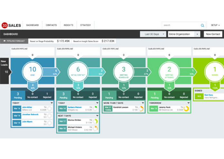Collapse the Today section in Lead column

(52, 103)
